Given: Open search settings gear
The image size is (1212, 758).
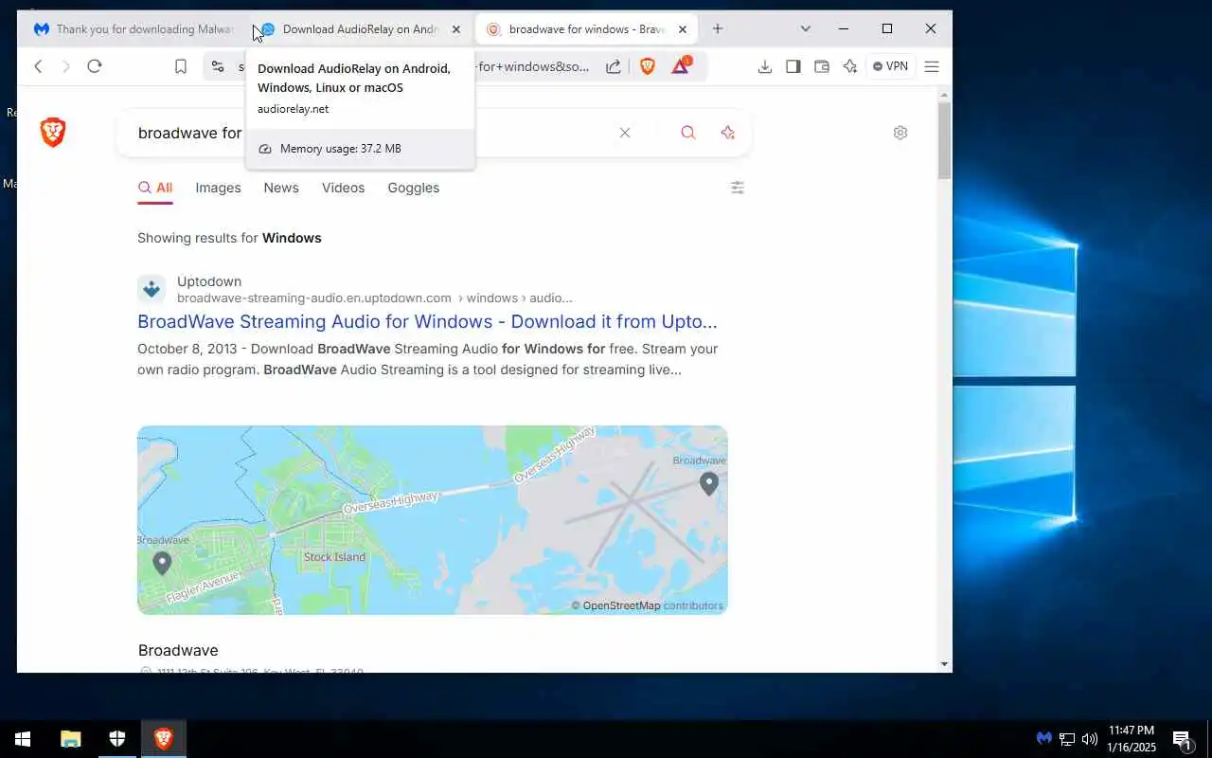Looking at the screenshot, I should coord(900,133).
